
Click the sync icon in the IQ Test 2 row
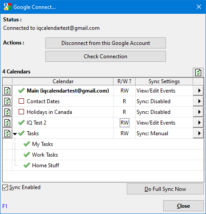click(8, 123)
